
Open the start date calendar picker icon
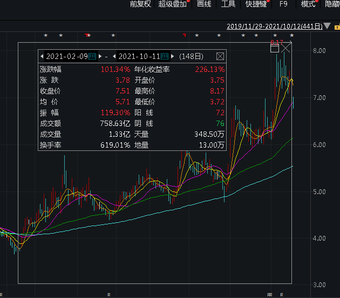92,56
